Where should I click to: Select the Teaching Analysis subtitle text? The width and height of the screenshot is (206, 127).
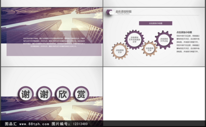123,14
